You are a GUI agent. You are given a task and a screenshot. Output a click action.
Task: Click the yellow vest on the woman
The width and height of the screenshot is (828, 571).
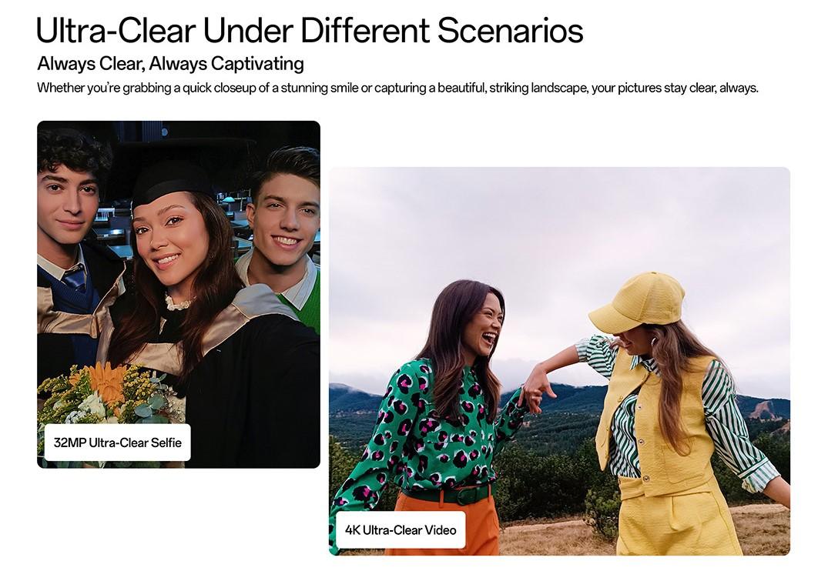pos(652,422)
